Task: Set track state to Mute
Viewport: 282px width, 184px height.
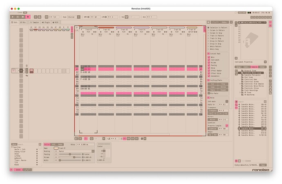Action: (x=60, y=144)
